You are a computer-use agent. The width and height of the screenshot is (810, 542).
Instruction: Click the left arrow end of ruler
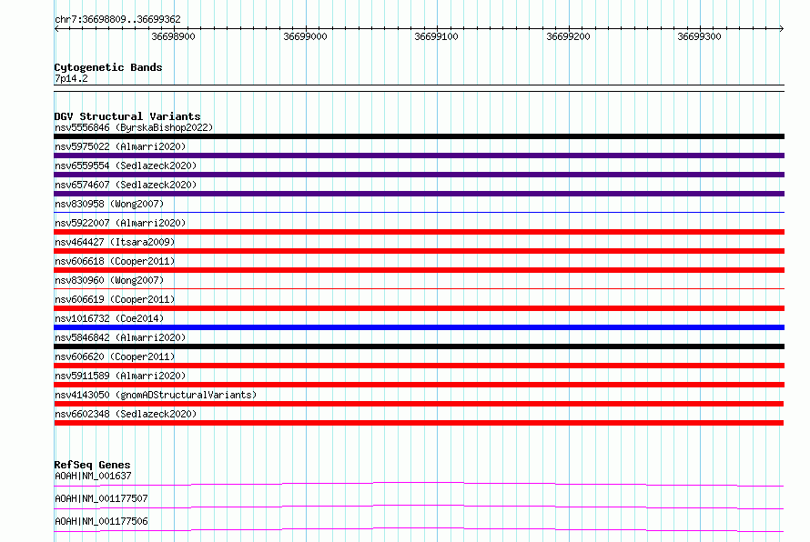coord(56,29)
